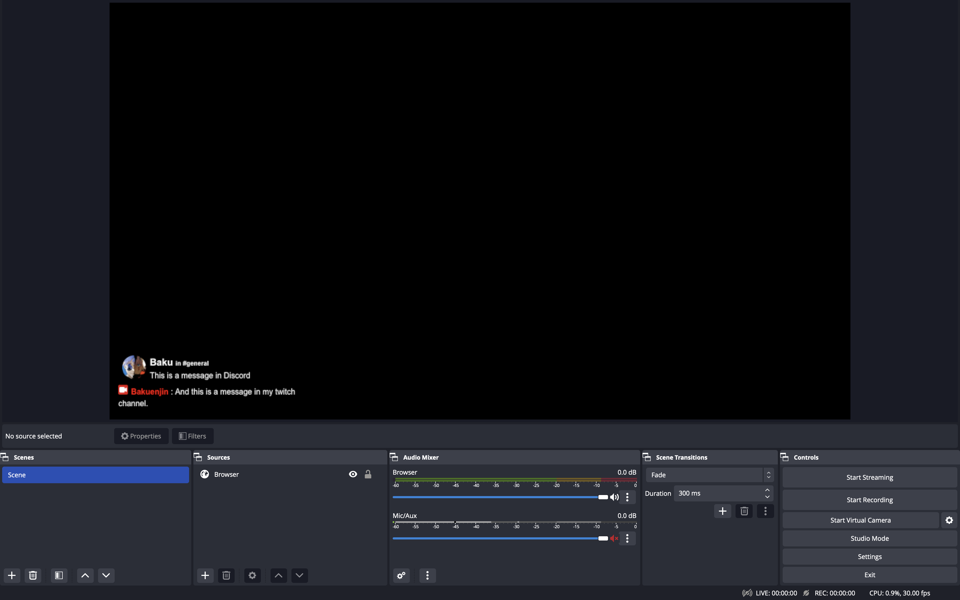
Task: Lock the Browser source
Action: (368, 474)
